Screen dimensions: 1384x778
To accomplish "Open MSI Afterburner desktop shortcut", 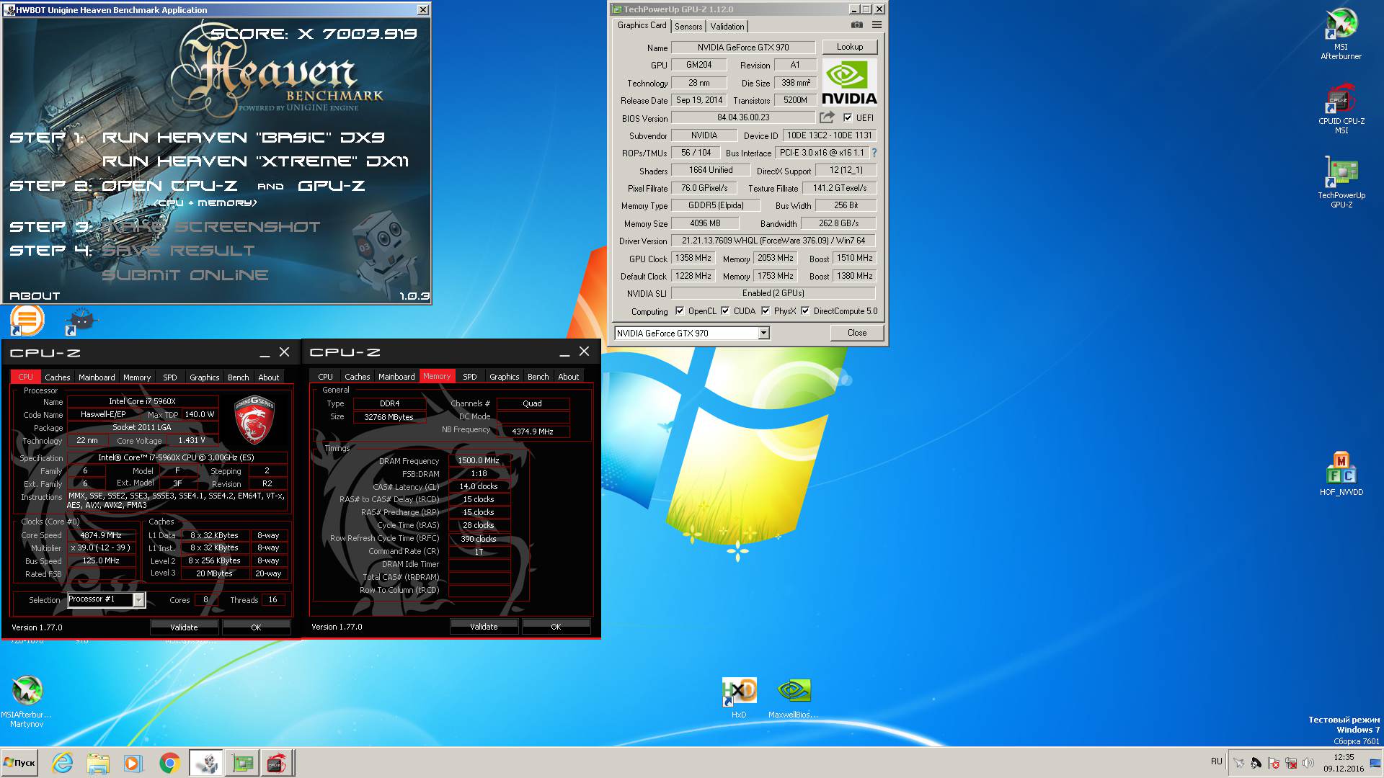I will (x=1341, y=34).
